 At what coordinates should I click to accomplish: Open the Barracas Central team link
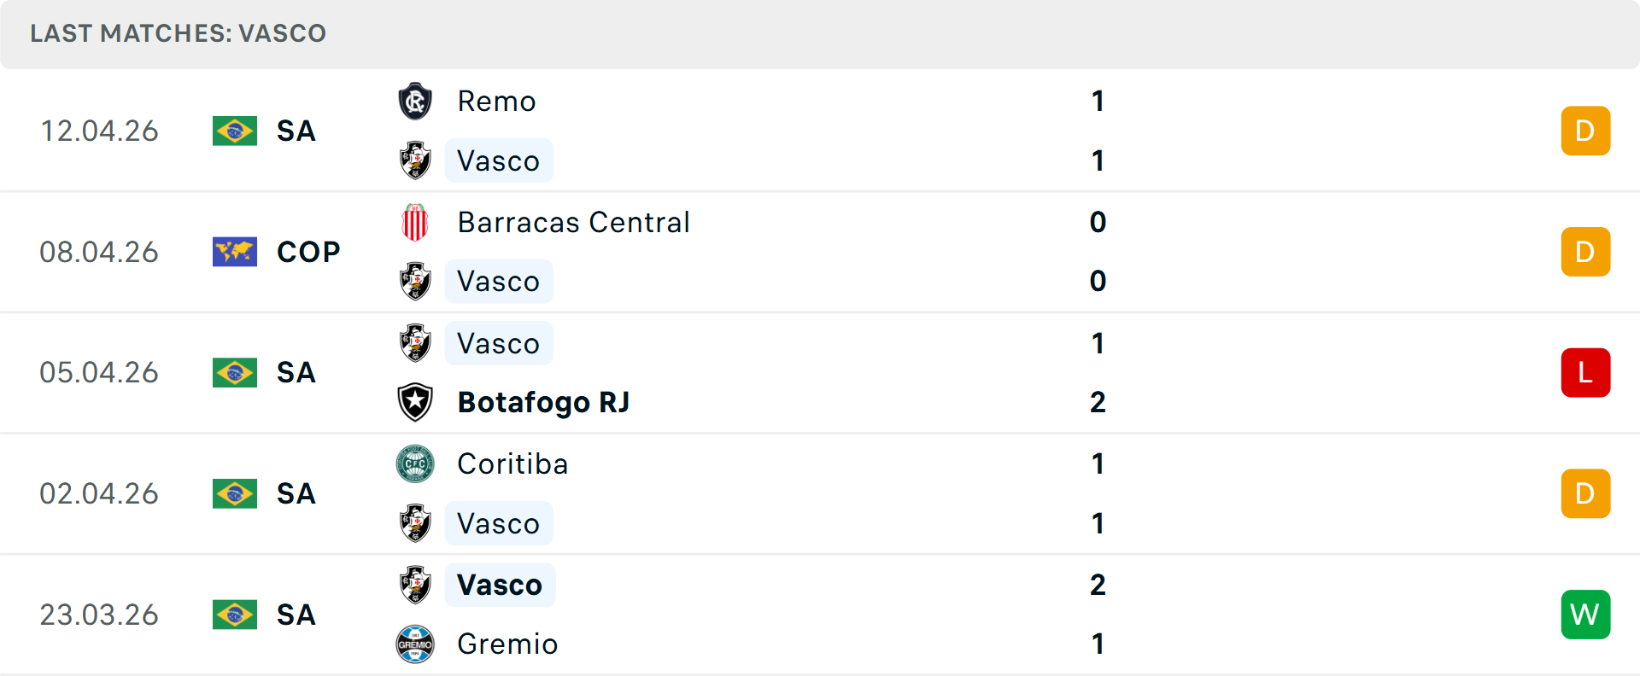(x=573, y=223)
